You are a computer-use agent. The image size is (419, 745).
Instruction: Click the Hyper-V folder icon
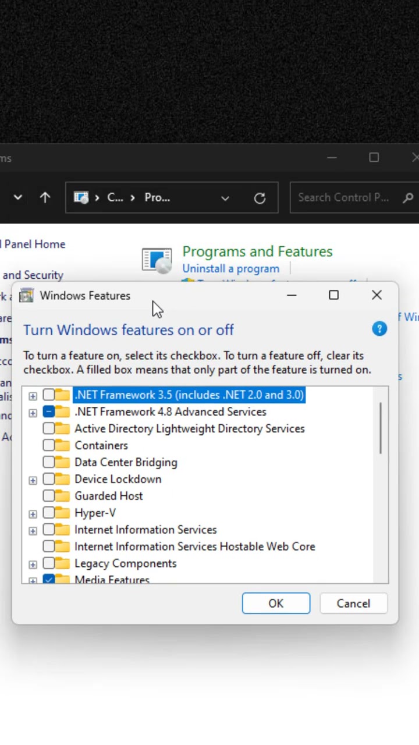(x=62, y=513)
